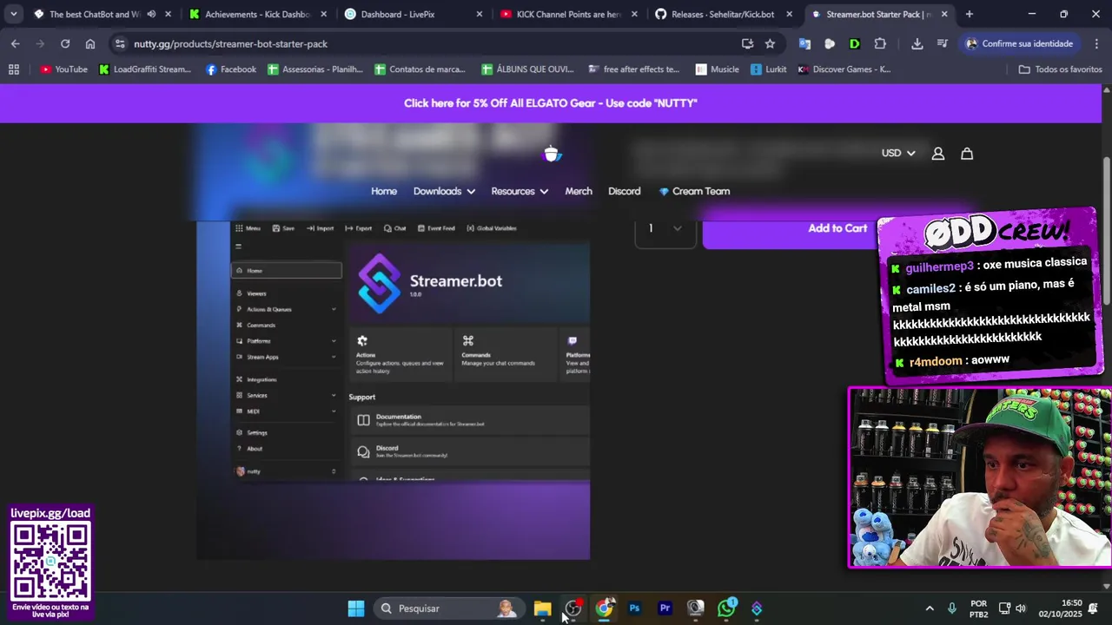Open the bookmarks apps grid icon
The width and height of the screenshot is (1112, 625).
coord(14,69)
